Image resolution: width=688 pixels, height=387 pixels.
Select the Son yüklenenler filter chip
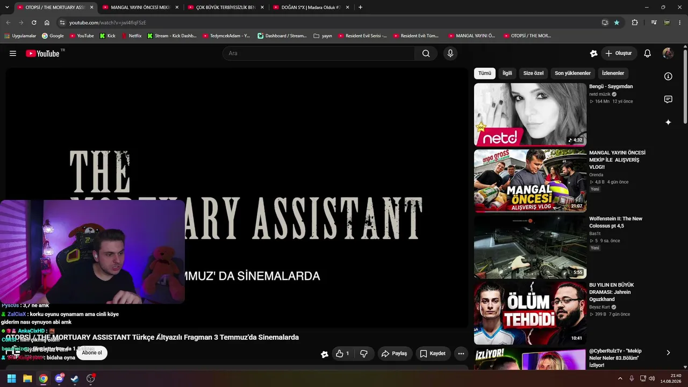click(x=573, y=73)
